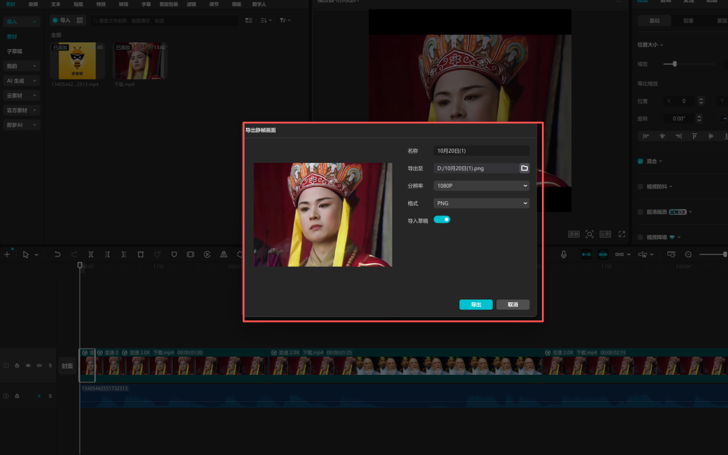This screenshot has height=455, width=728.
Task: Click the delete trash icon in timeline toolbar
Action: tap(140, 254)
